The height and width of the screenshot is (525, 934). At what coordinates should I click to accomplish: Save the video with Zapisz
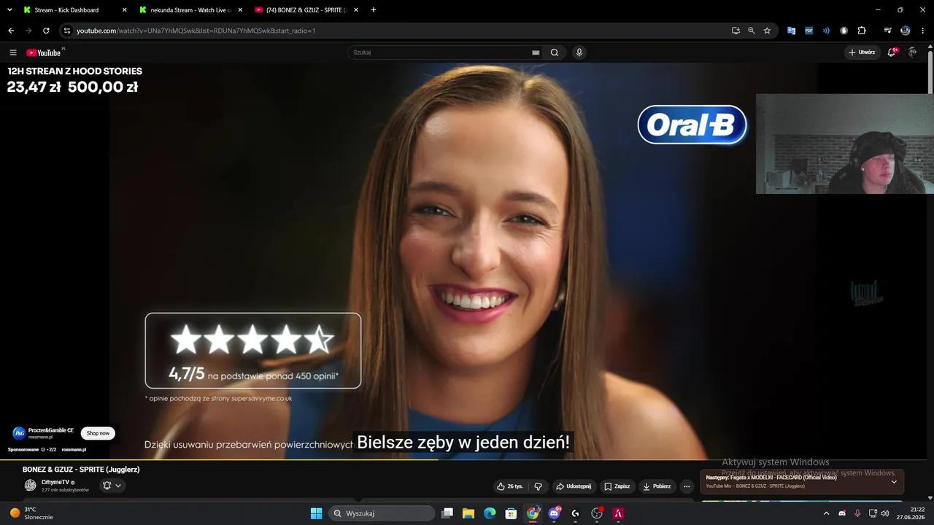pyautogui.click(x=617, y=486)
